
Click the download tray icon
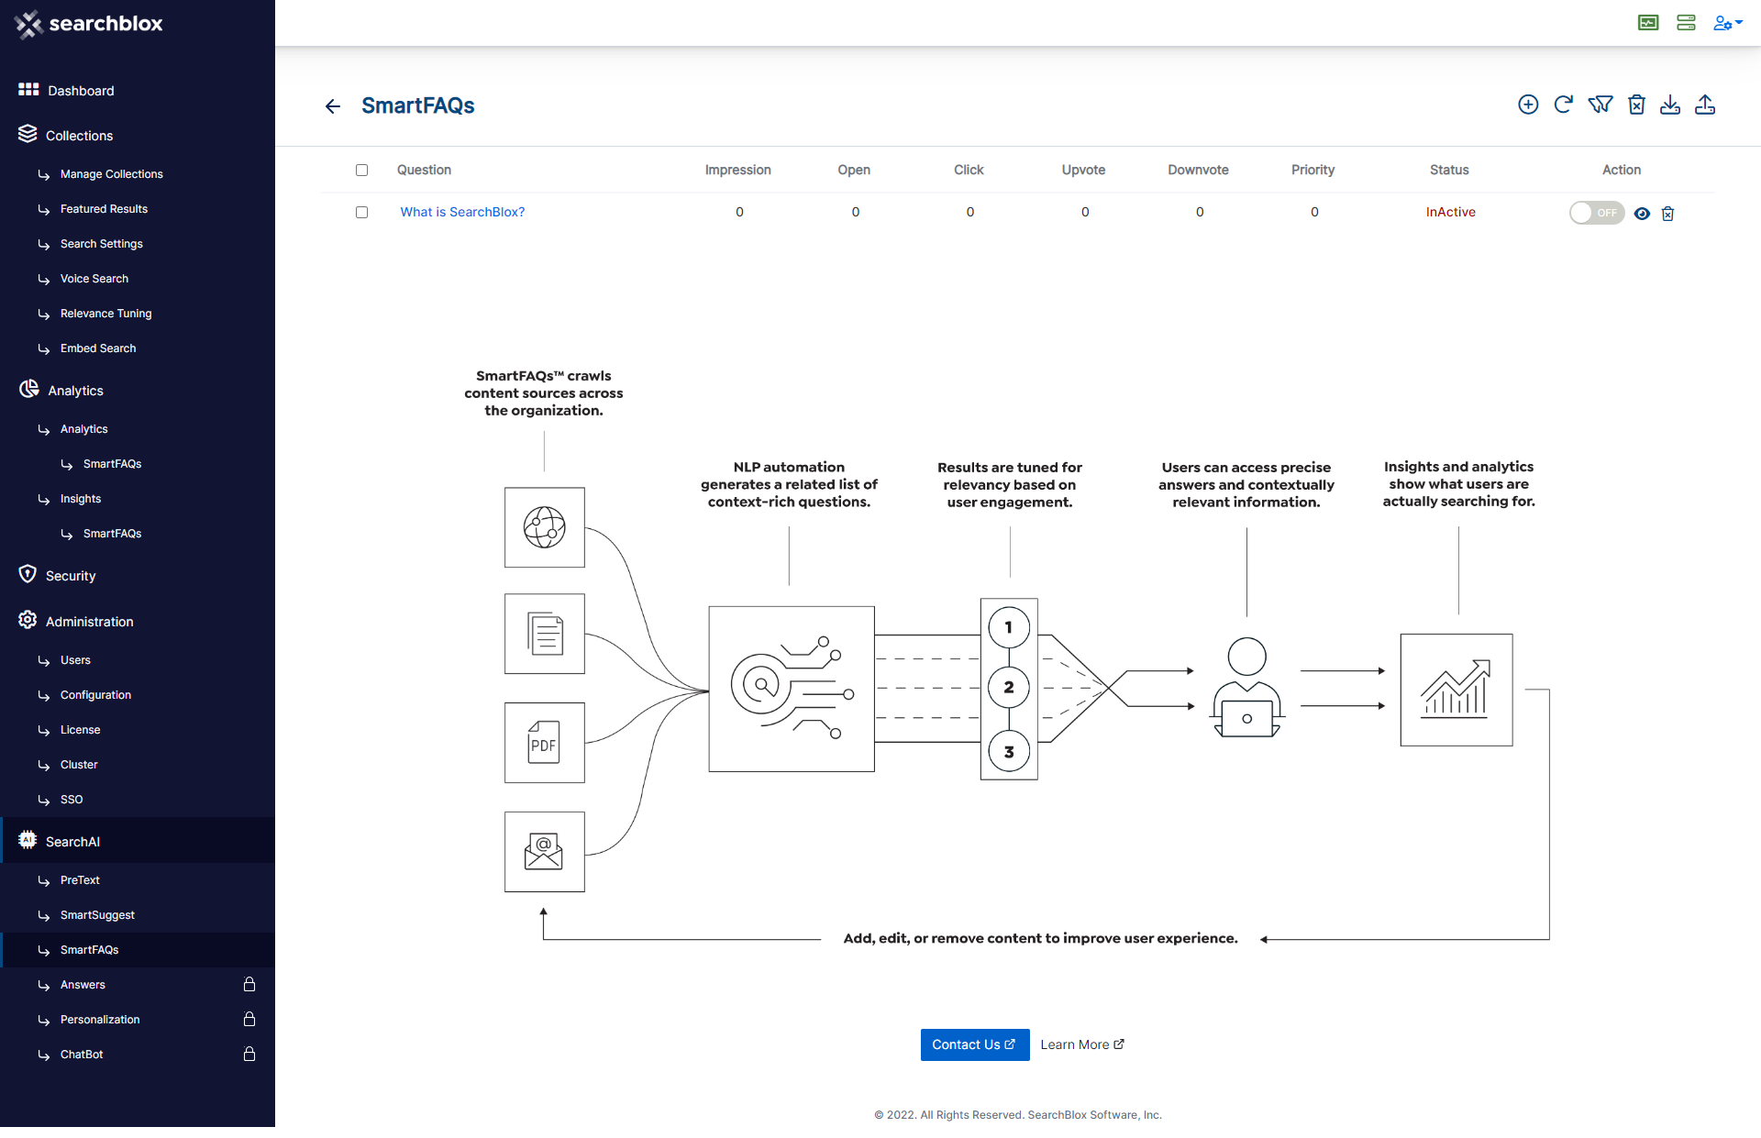(1670, 105)
